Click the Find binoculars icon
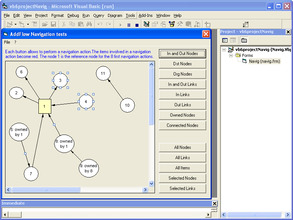 pos(89,24)
